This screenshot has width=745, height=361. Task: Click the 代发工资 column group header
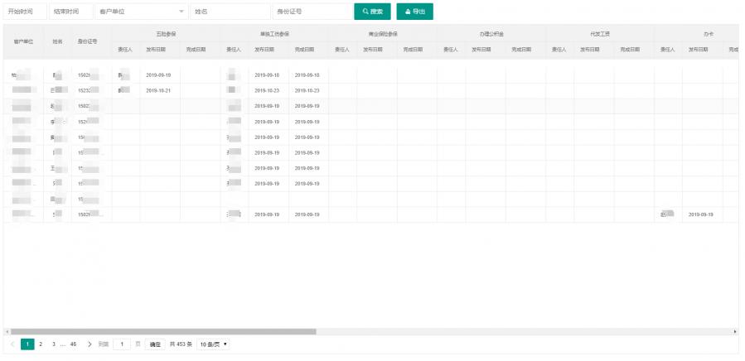600,33
